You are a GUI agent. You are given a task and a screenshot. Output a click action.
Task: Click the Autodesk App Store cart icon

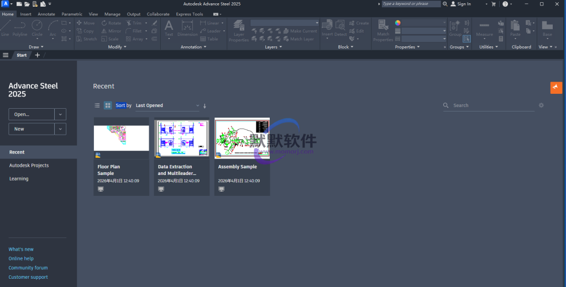[x=494, y=4]
